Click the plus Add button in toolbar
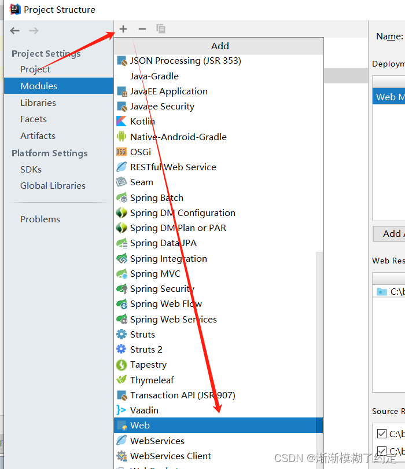This screenshot has width=405, height=469. 123,29
